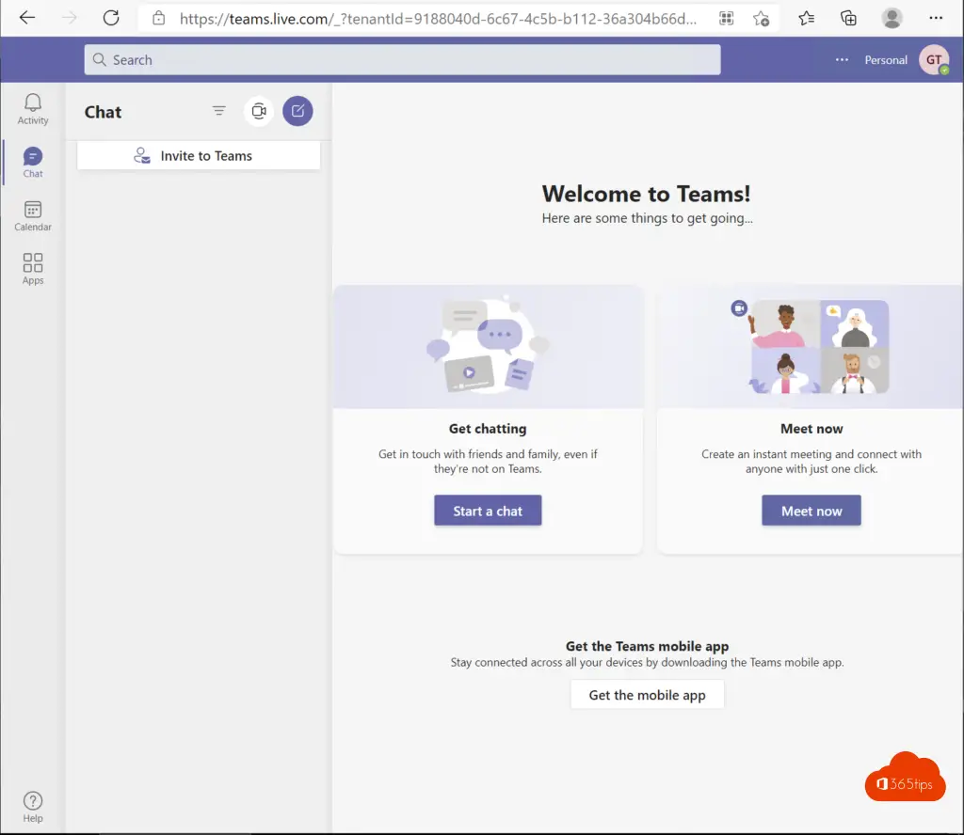Open the GT profile avatar menu
This screenshot has height=835, width=964.
click(933, 59)
